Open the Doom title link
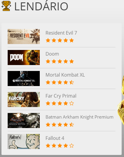The width and height of the screenshot is (124, 157). 52,54
